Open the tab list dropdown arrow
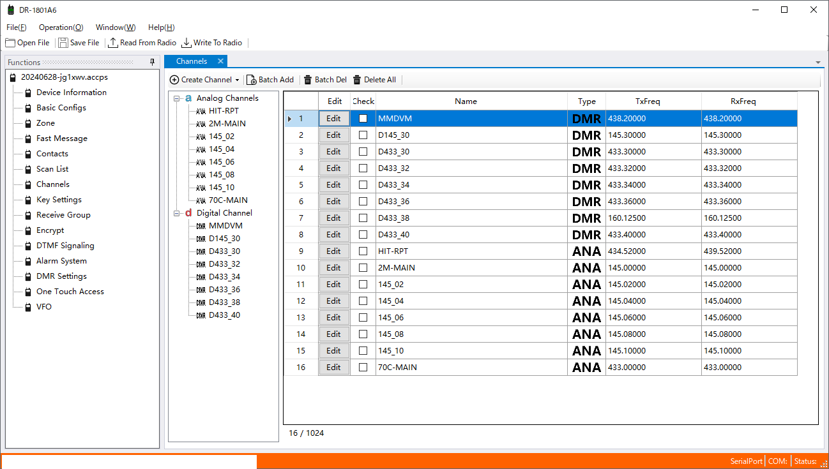 coord(818,62)
